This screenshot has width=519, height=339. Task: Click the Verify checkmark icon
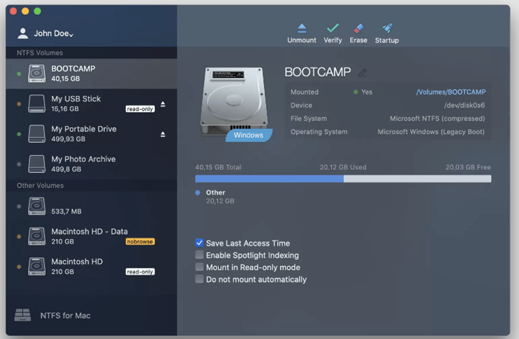click(333, 29)
